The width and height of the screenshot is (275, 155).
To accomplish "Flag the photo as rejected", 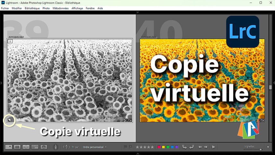I will coord(130,147).
